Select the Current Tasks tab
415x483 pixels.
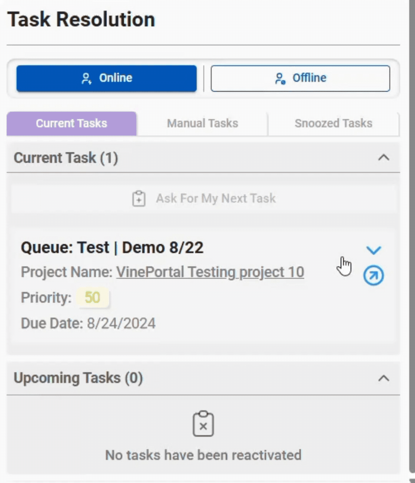click(x=71, y=123)
